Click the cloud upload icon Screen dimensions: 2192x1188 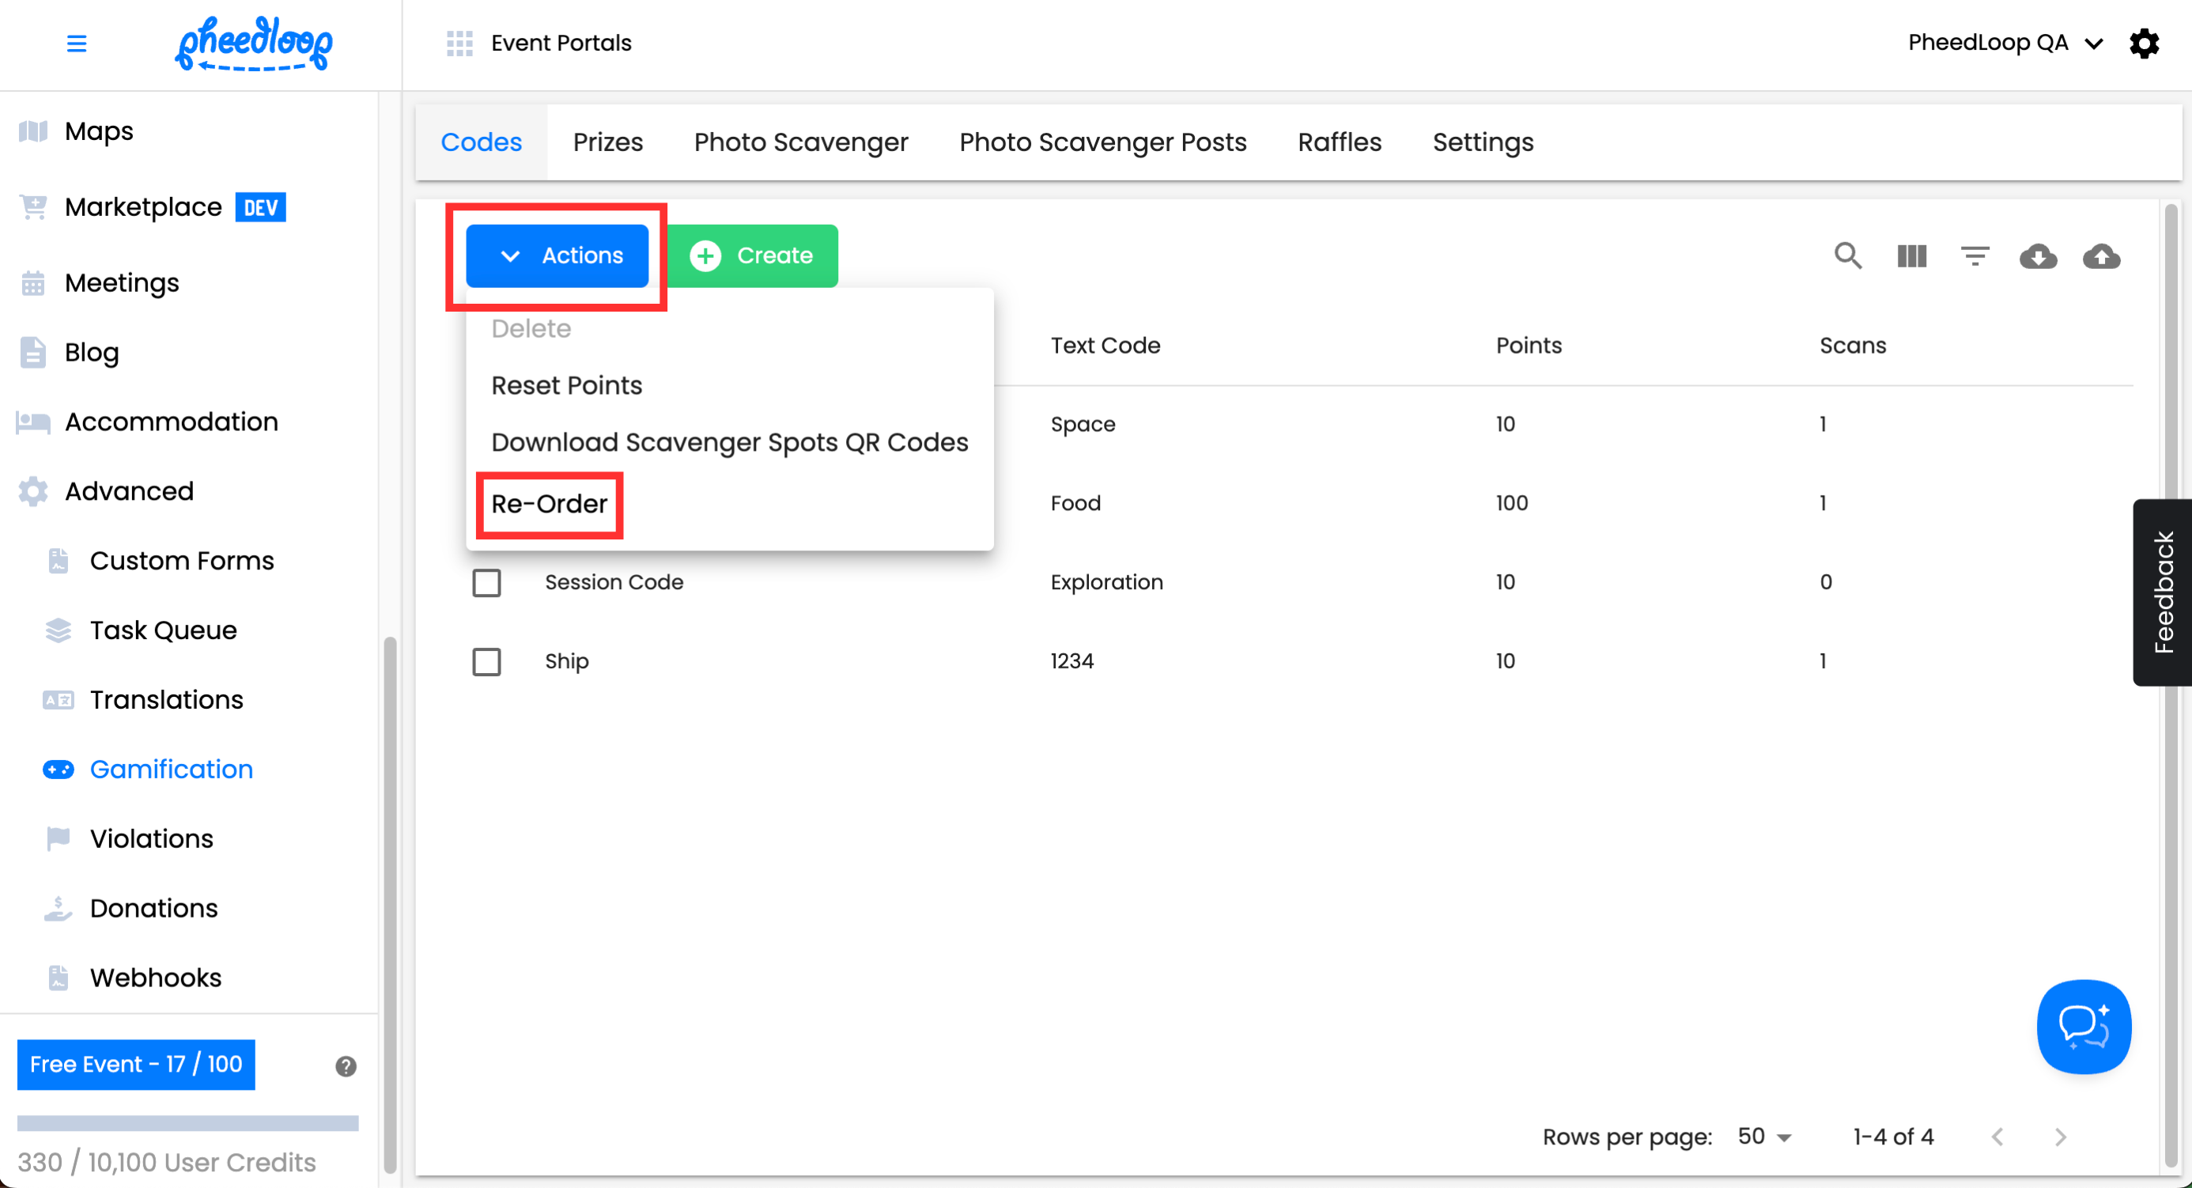coord(2101,255)
